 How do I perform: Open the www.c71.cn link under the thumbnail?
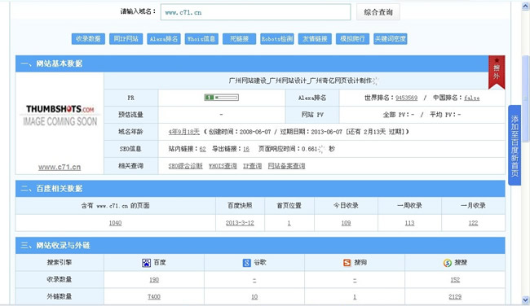pos(60,167)
